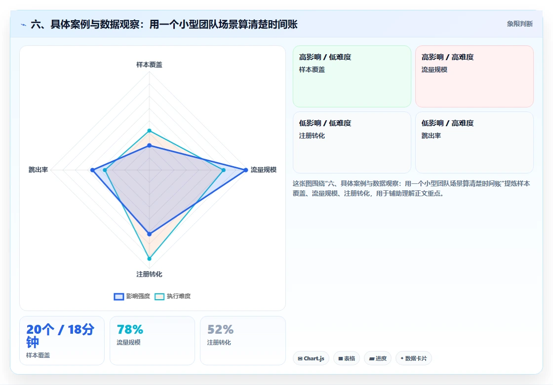553x385 pixels.
Task: Click the teal data point at 样本覆盖 axis
Action: pos(149,131)
